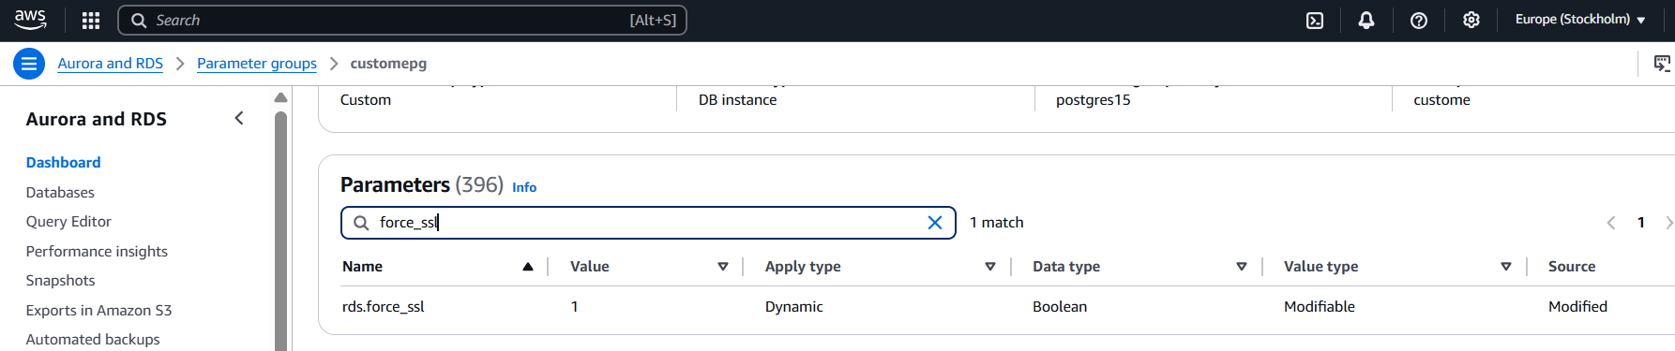Open the AWS home logo

tap(30, 20)
